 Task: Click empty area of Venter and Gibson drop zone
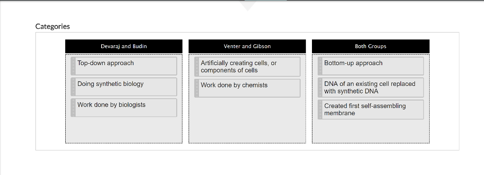click(x=247, y=120)
